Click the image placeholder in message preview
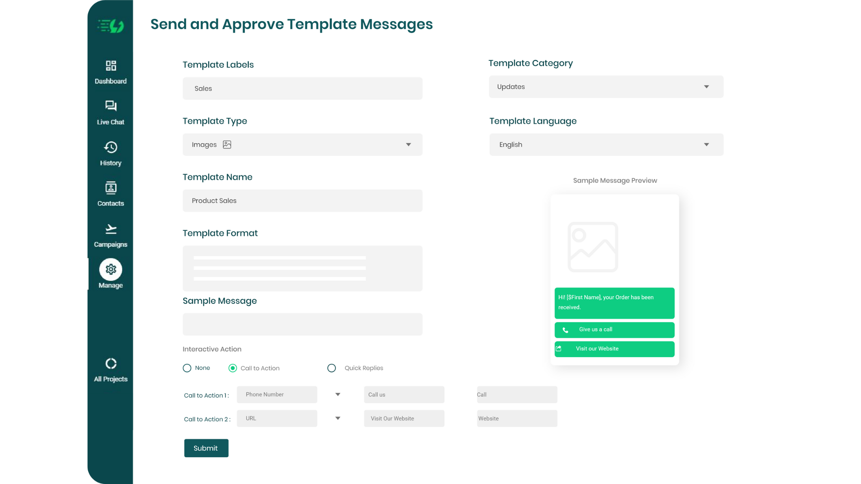The height and width of the screenshot is (484, 861). point(593,247)
